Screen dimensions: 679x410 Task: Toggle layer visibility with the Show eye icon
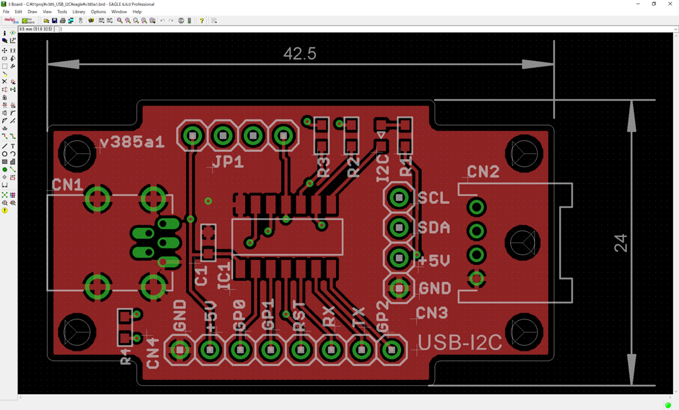(13, 33)
